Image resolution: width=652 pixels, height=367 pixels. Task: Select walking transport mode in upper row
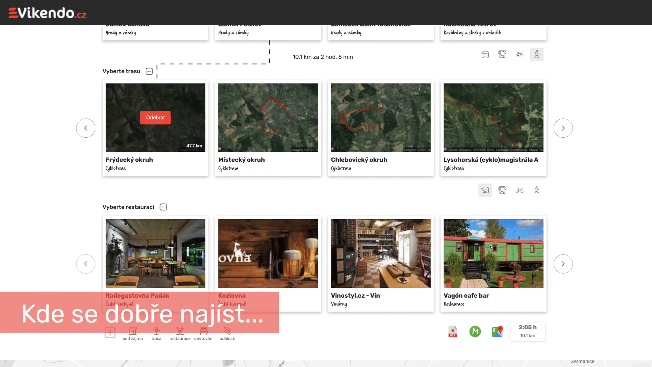click(x=537, y=54)
